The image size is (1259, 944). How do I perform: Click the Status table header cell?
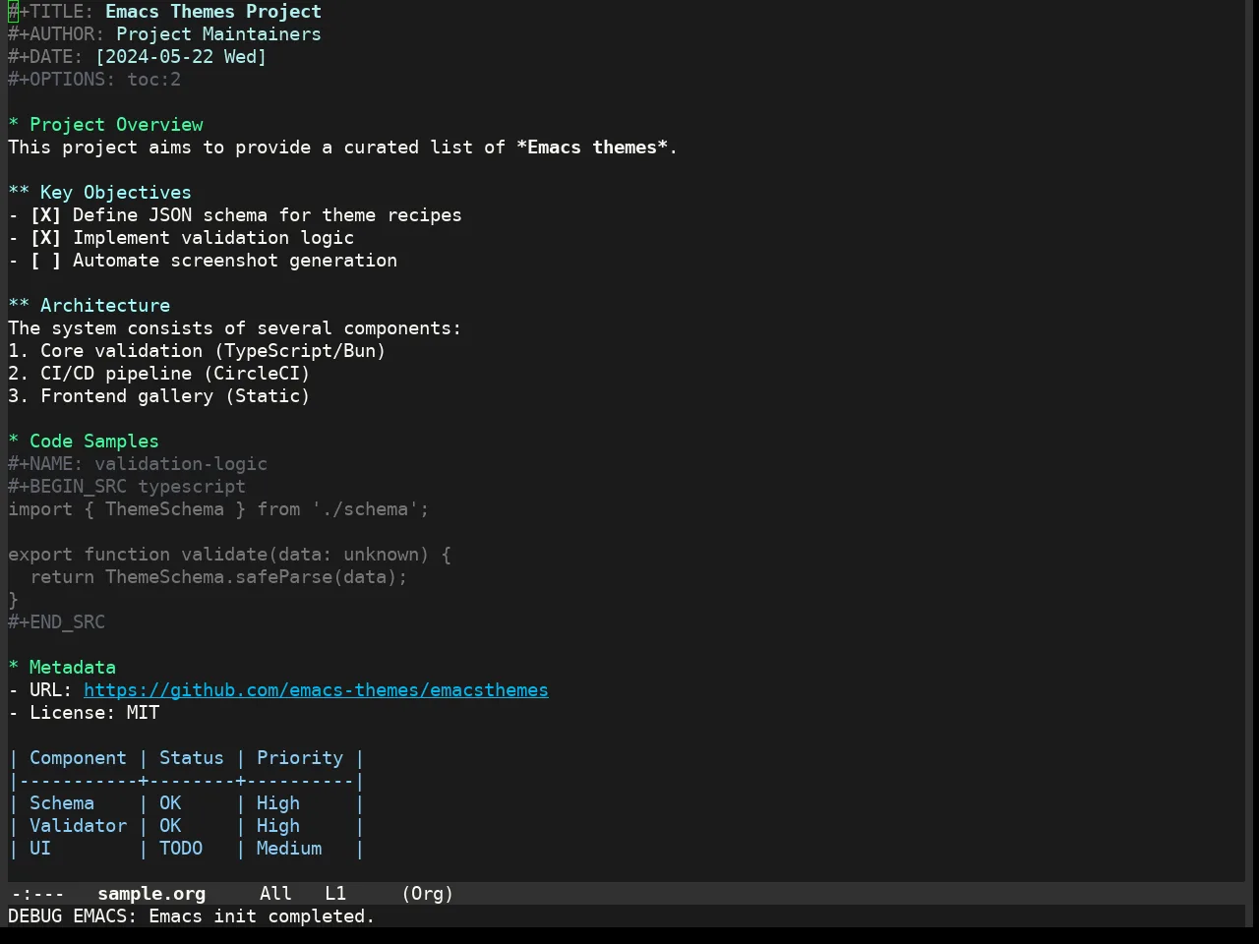coord(192,758)
